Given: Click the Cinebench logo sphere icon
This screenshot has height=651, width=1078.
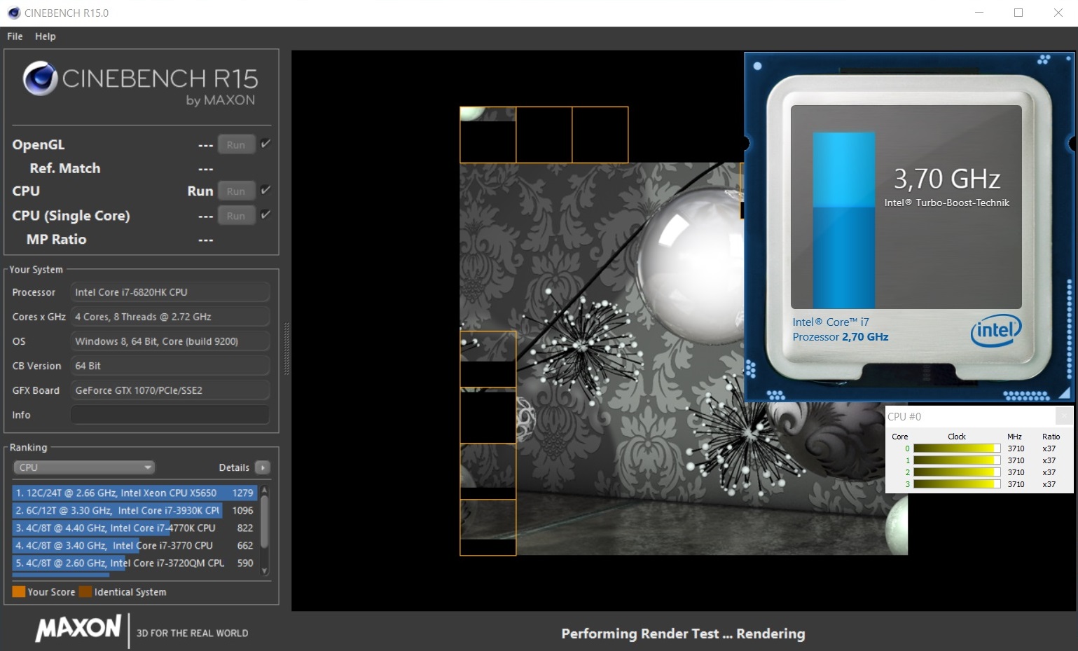Looking at the screenshot, I should [x=40, y=78].
